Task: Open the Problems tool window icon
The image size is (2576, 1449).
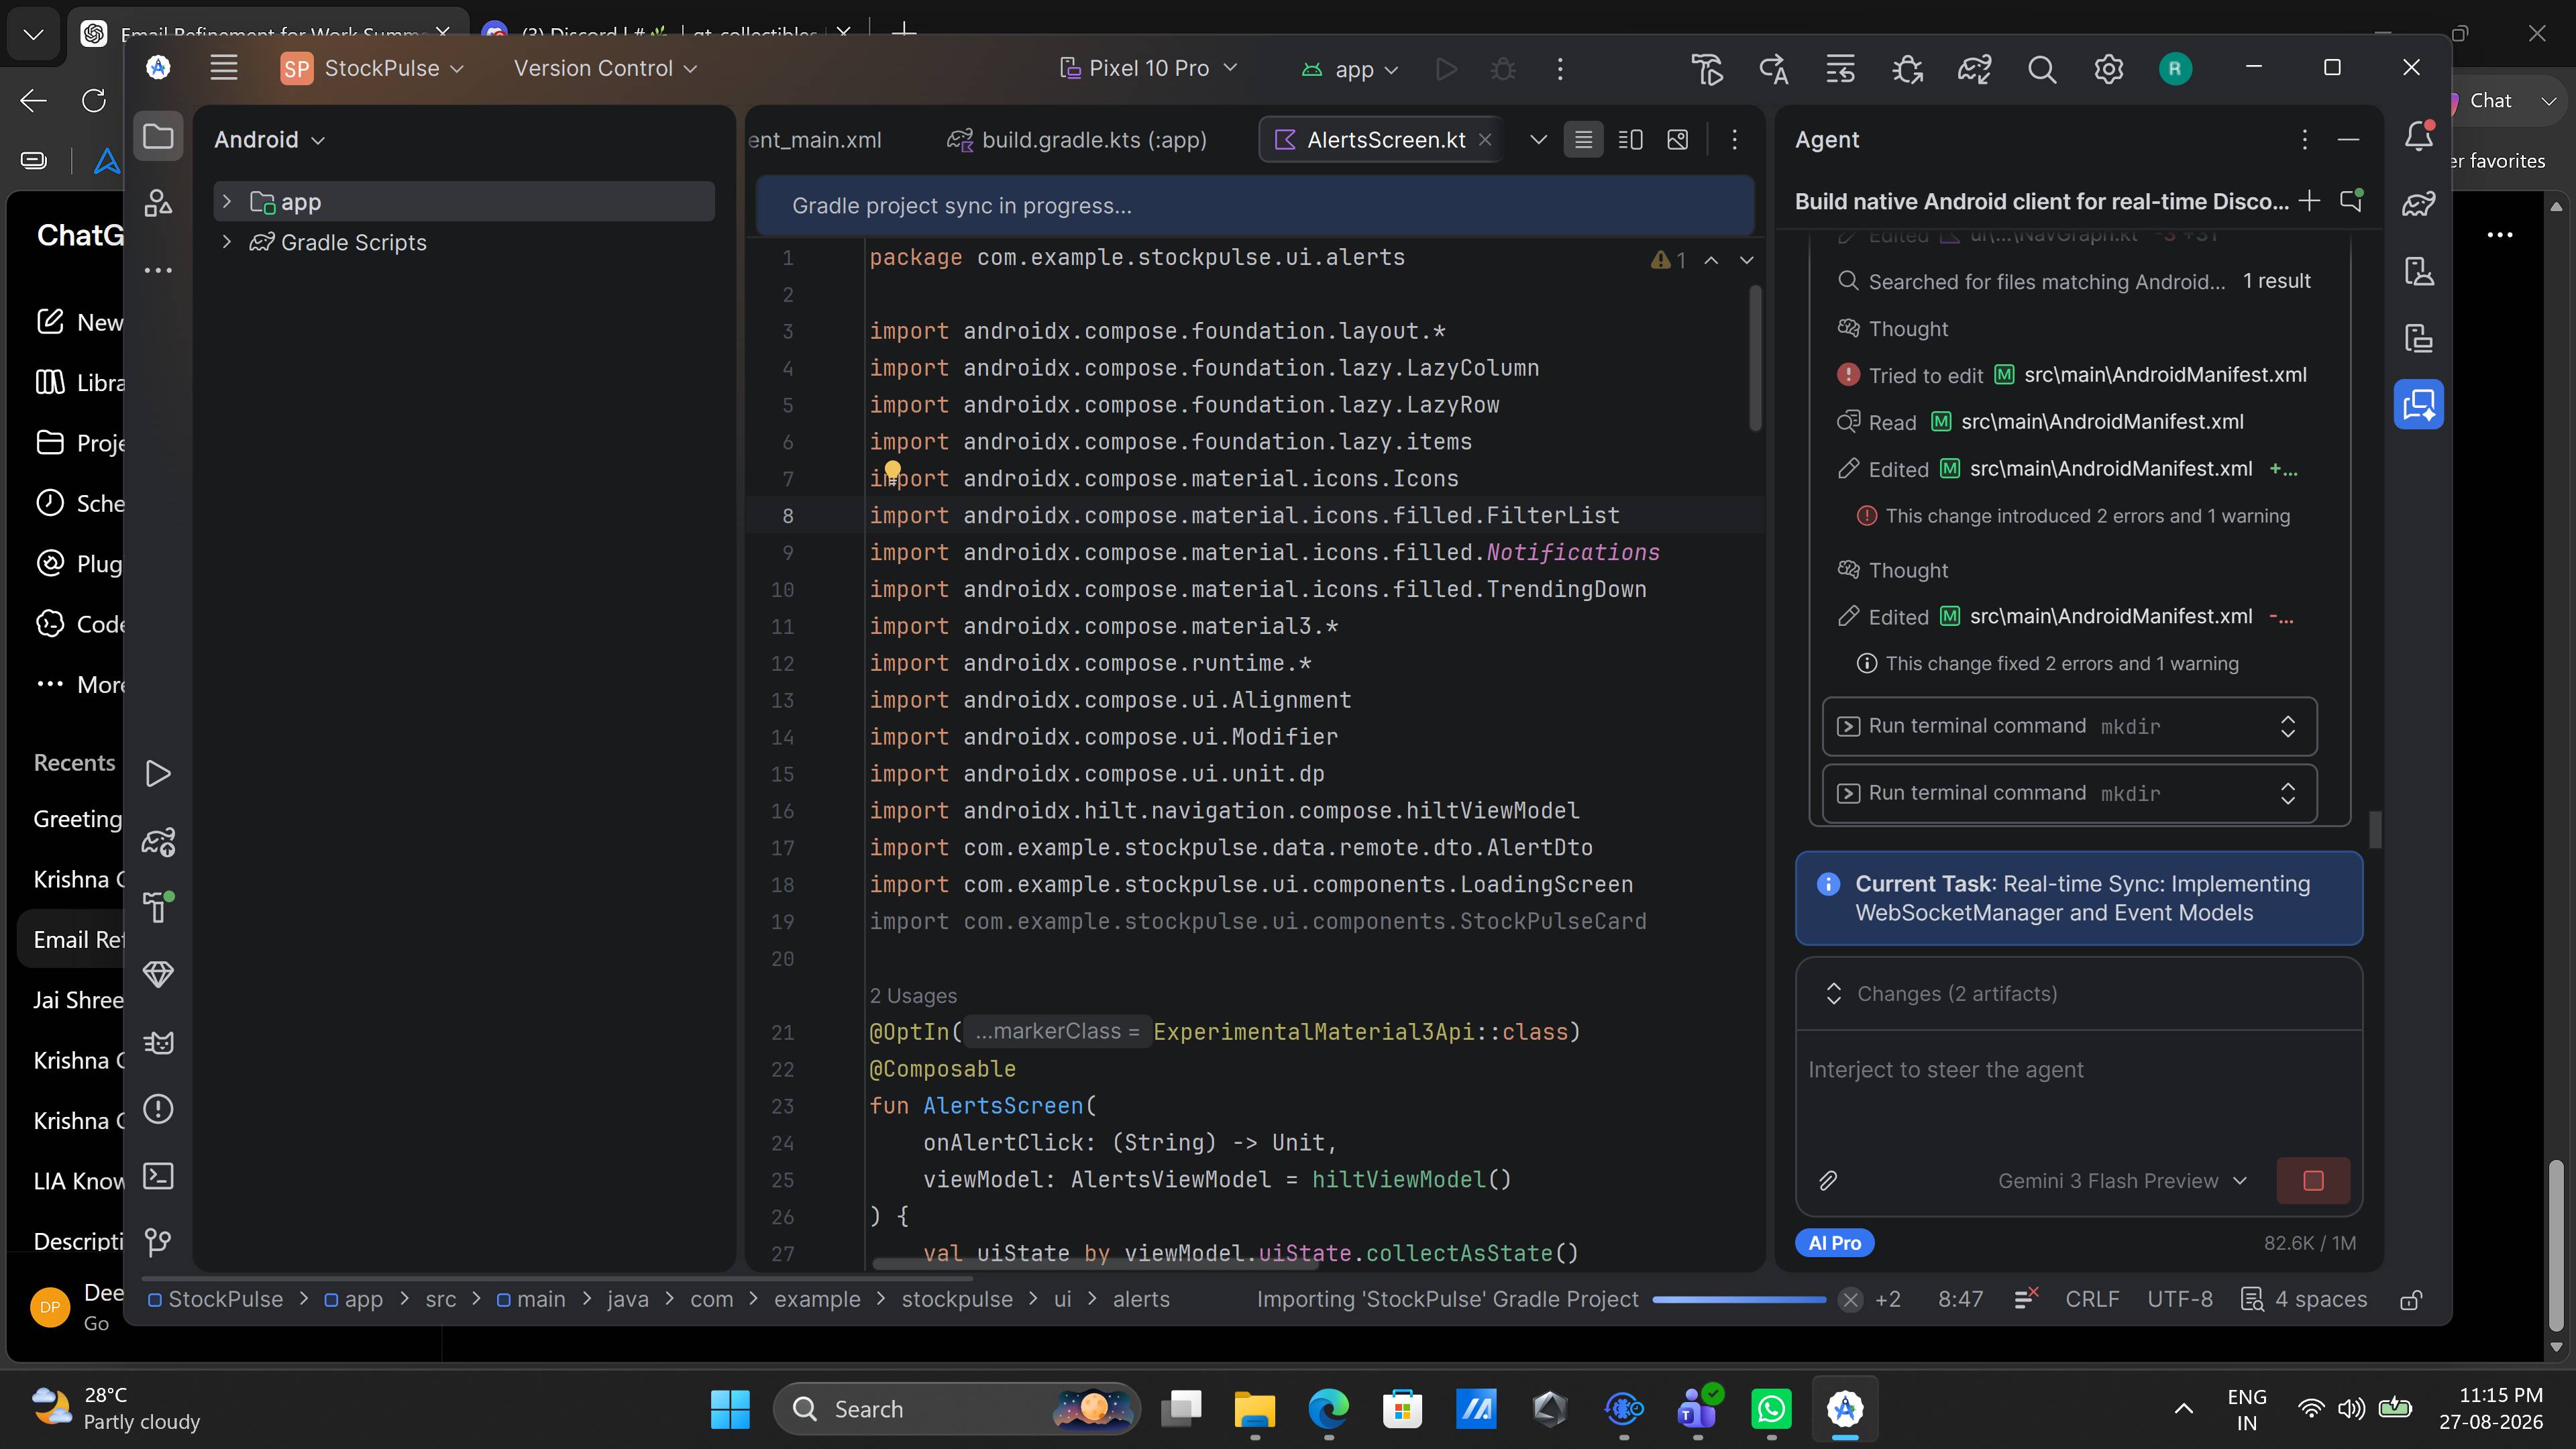Action: click(x=158, y=1109)
